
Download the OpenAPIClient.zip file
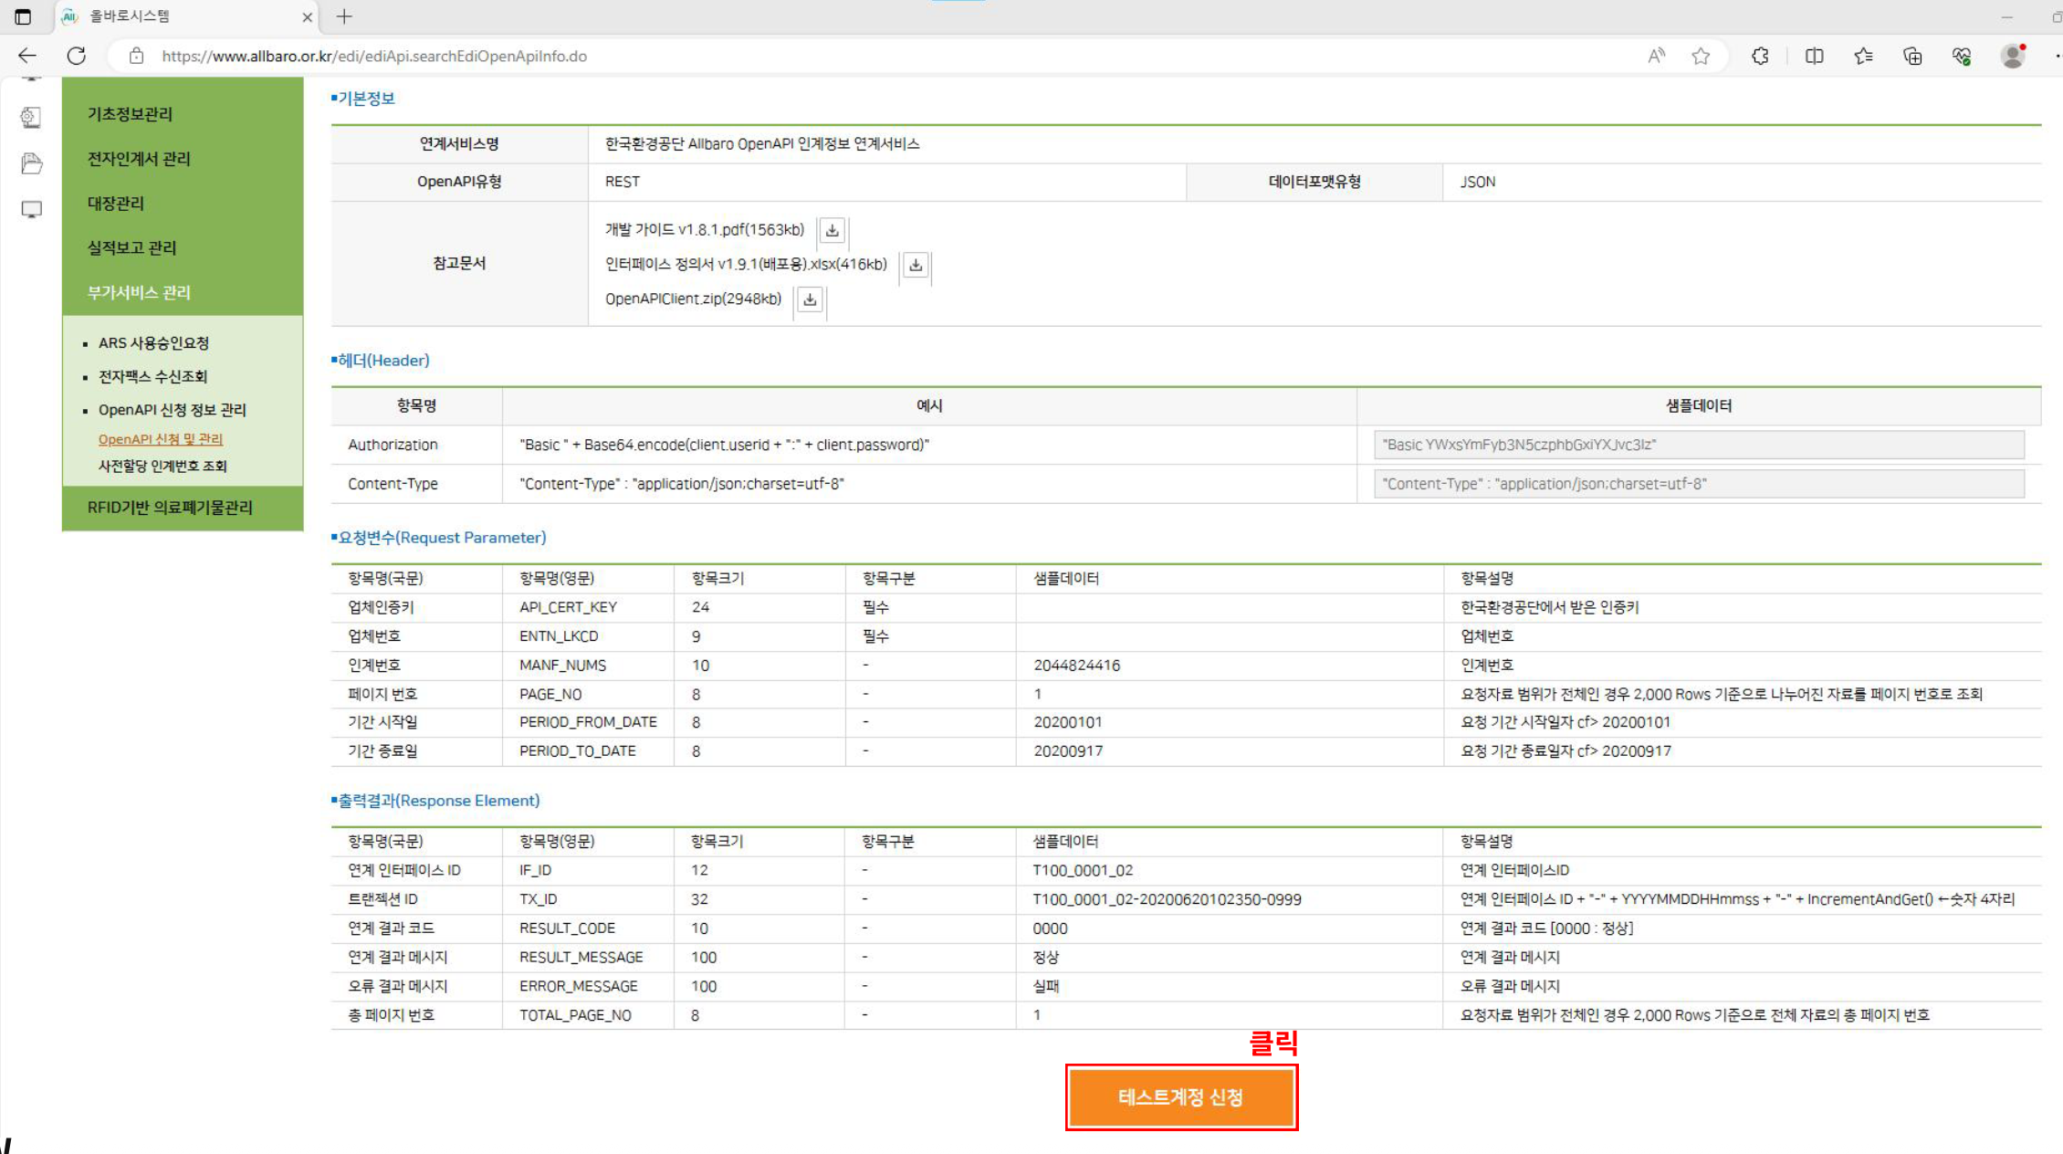pyautogui.click(x=810, y=299)
